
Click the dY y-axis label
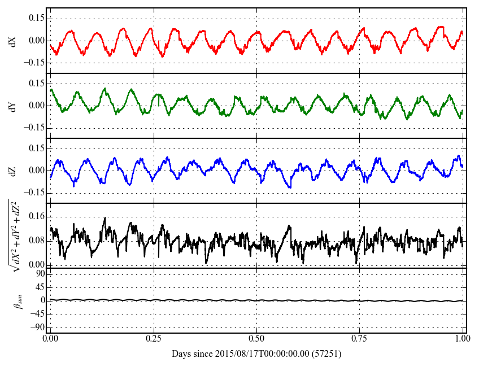pos(14,106)
